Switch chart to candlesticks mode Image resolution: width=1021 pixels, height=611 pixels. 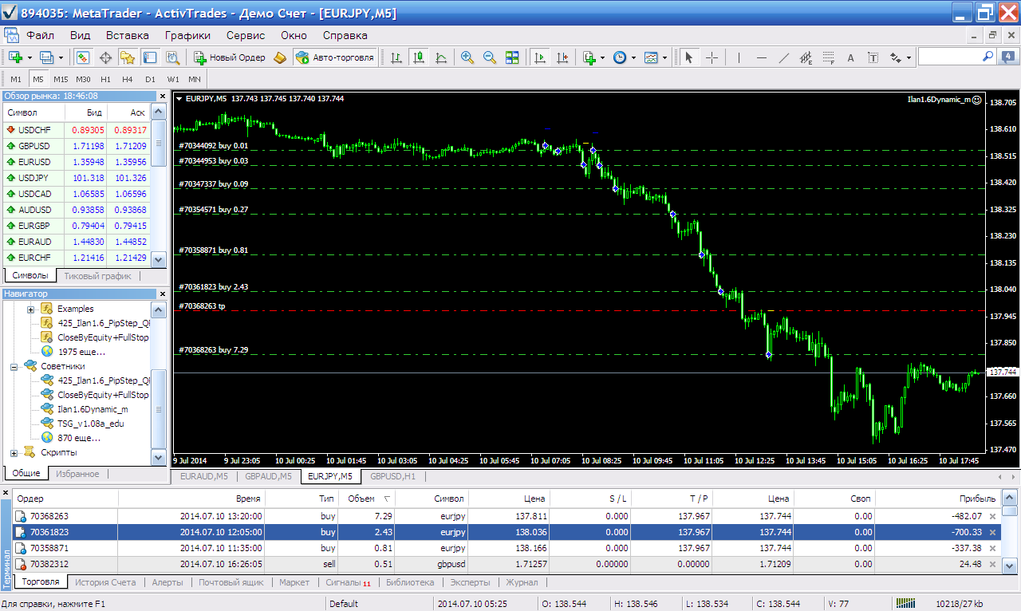[419, 57]
